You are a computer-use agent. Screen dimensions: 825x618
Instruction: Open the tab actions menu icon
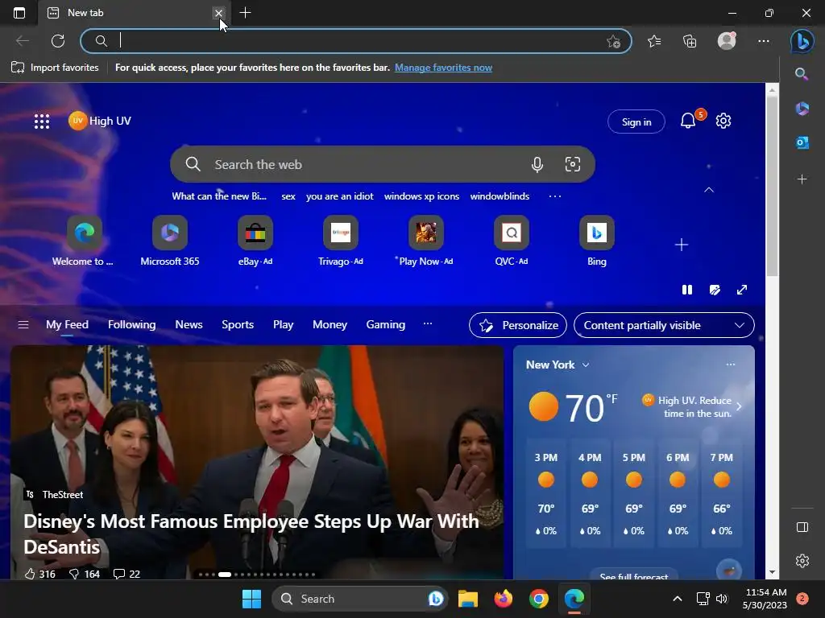(x=19, y=13)
